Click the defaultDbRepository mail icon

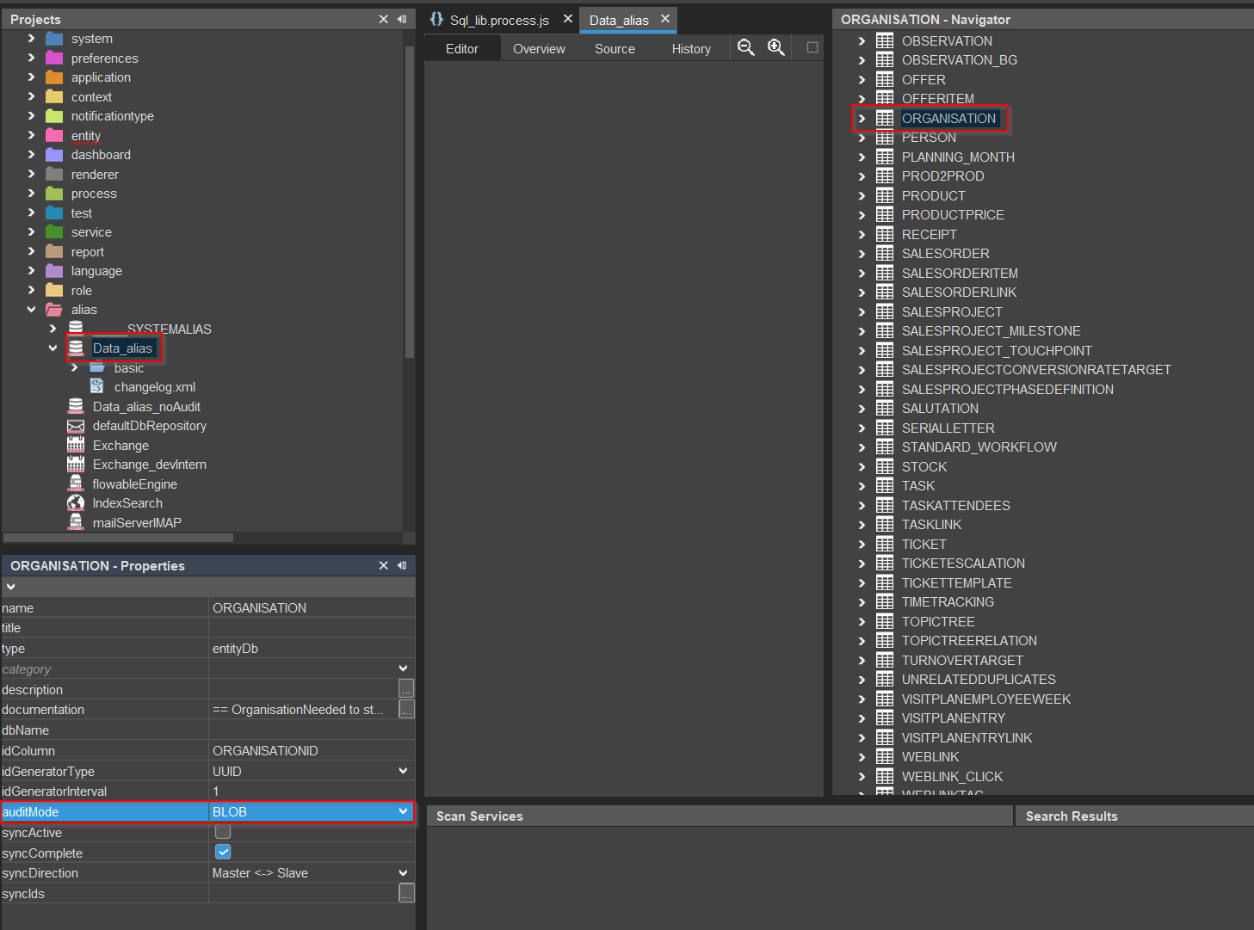pos(77,425)
